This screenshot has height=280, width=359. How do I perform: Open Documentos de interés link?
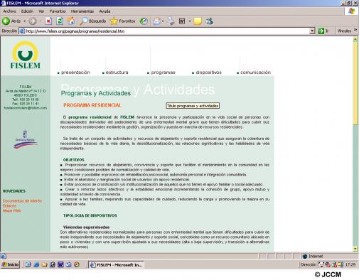click(22, 201)
